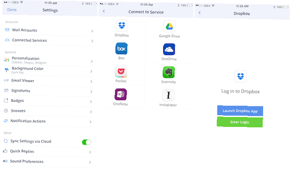Screen dimensions: 290x174
Task: Click the Box label text
Action: click(121, 58)
